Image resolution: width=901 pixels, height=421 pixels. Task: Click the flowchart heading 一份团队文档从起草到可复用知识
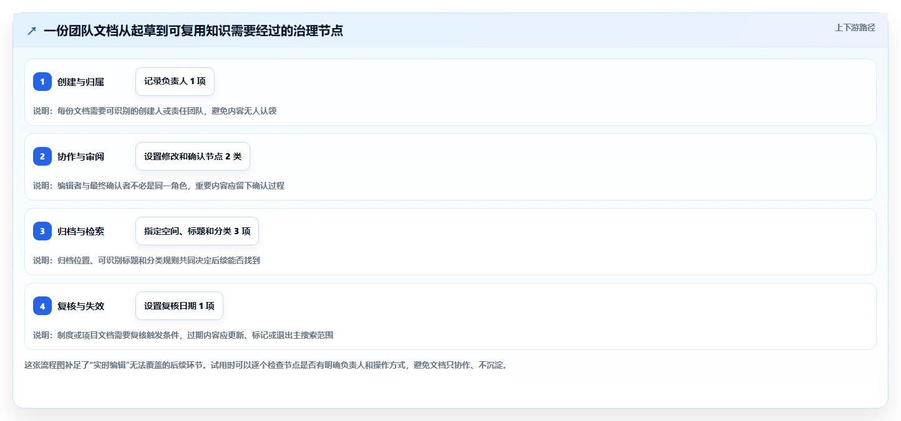coord(193,31)
